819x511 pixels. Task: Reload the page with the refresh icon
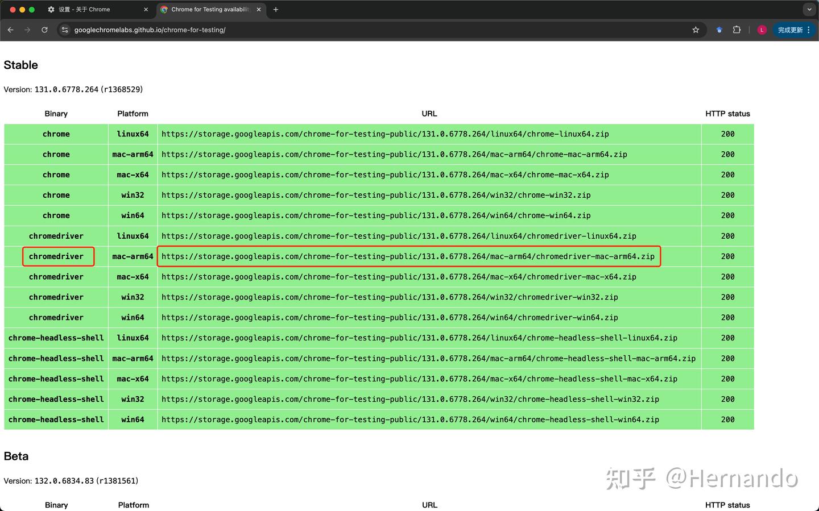[44, 30]
